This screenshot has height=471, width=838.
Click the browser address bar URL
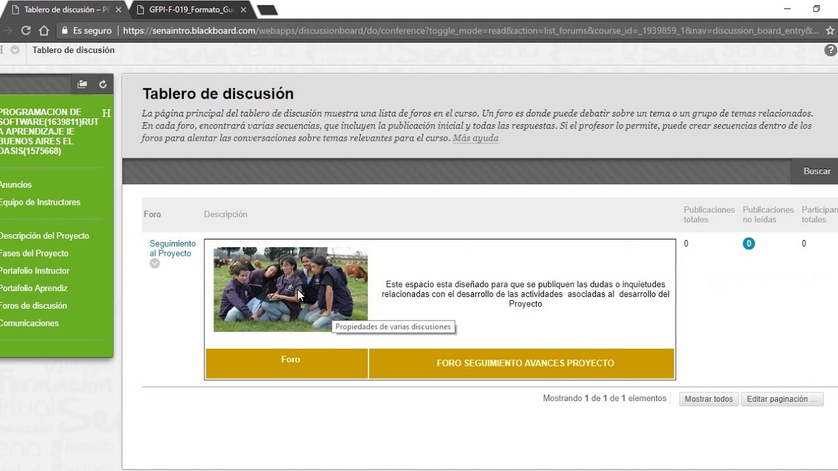coord(470,31)
